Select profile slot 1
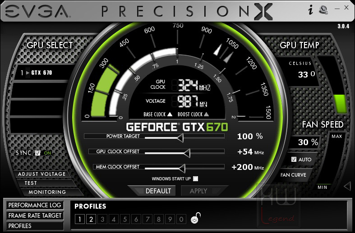 tap(80, 219)
